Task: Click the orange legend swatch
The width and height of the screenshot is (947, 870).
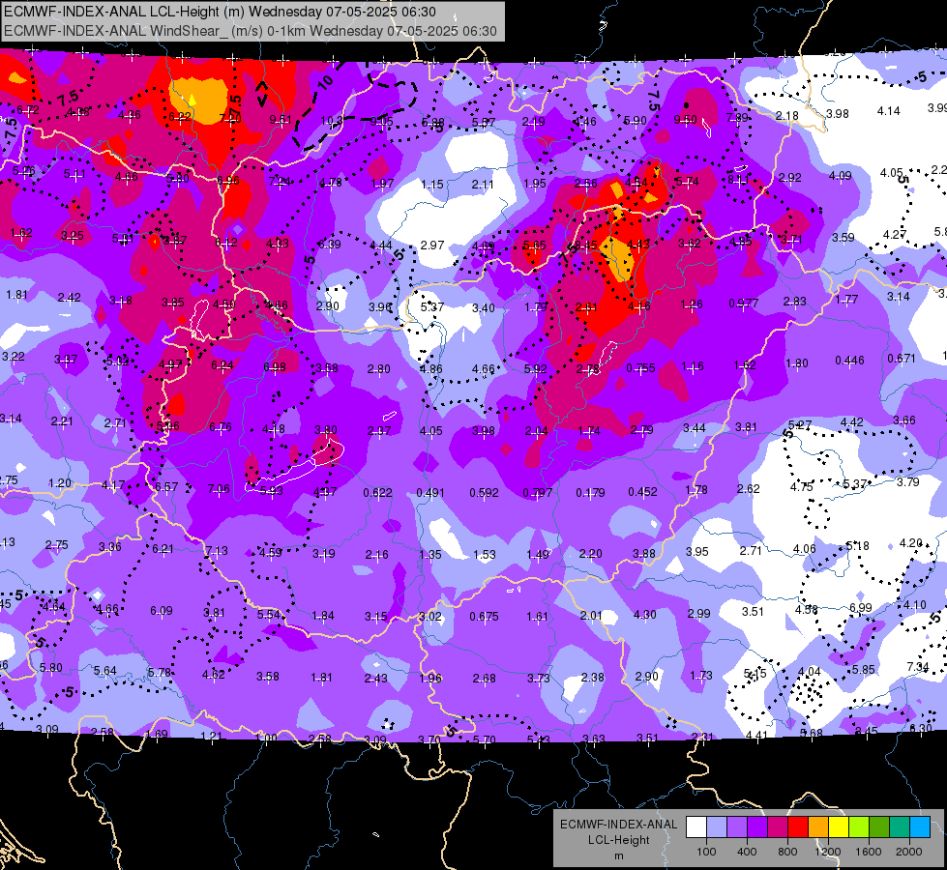Action: tap(818, 827)
